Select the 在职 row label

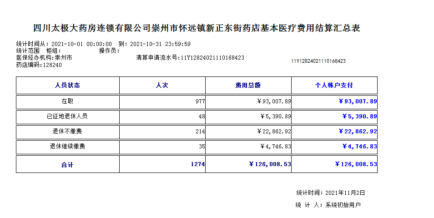click(x=67, y=101)
